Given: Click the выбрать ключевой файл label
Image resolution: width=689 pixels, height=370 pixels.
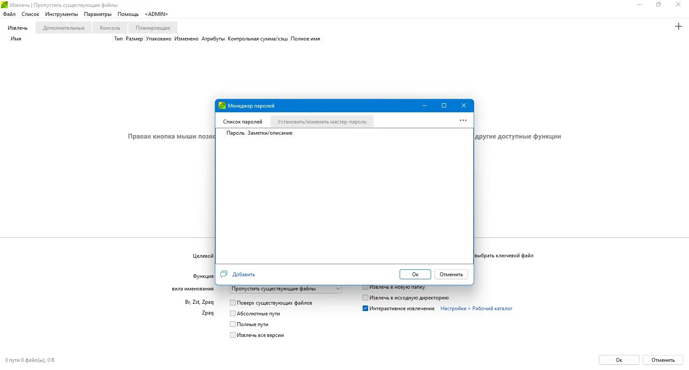Looking at the screenshot, I should pyautogui.click(x=504, y=256).
